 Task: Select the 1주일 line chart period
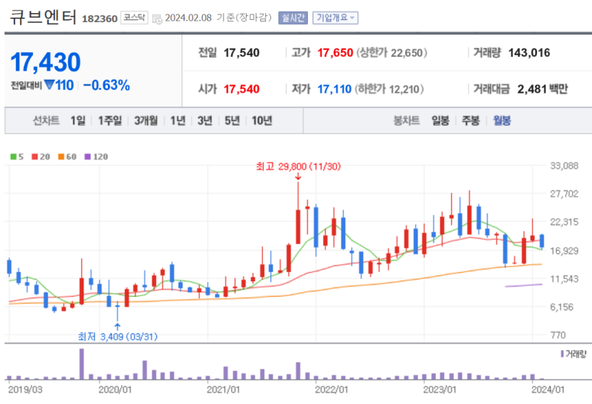(x=110, y=120)
